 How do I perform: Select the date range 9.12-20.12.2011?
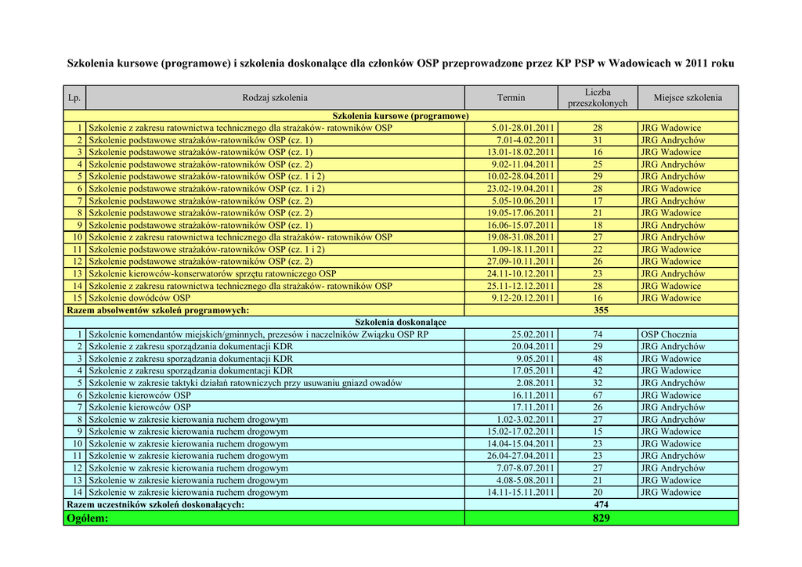[522, 298]
